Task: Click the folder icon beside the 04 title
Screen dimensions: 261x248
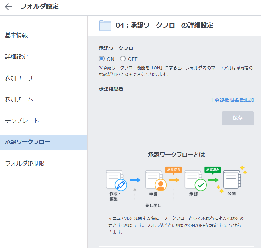Action: [x=105, y=26]
